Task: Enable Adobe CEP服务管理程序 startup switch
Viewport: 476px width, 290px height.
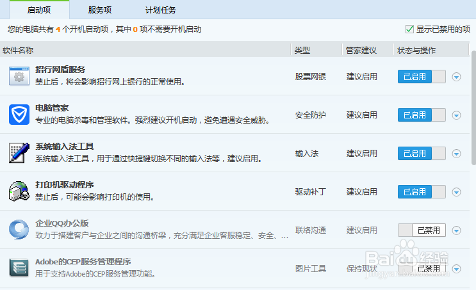Action: (422, 268)
